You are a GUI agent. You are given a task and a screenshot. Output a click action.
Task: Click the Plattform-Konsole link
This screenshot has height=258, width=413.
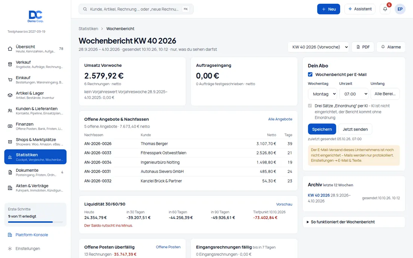[32, 235]
